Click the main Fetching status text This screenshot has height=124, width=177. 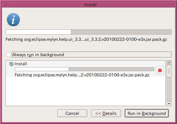click(86, 39)
